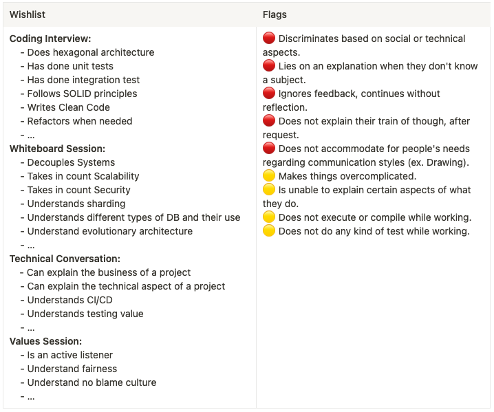Click the "Technical Conversation:" heading
The height and width of the screenshot is (412, 494).
[x=65, y=259]
